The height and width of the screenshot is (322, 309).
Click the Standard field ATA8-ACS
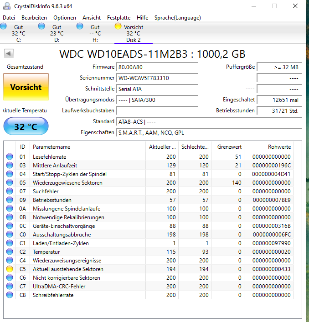(209, 122)
